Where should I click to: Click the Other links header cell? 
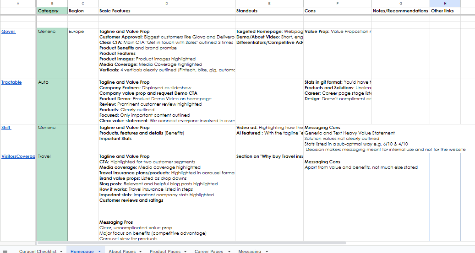445,11
